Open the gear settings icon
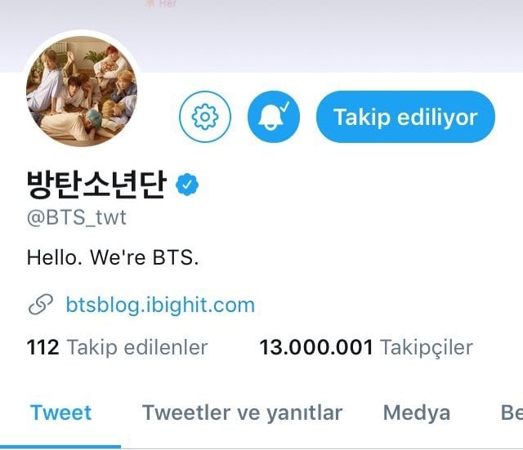The image size is (523, 450). [205, 117]
